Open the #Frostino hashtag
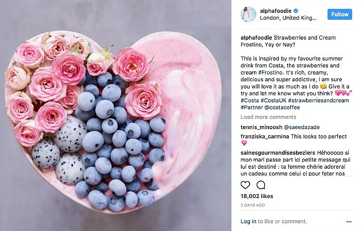Viewport: 361px width, 231px height. tap(270, 73)
